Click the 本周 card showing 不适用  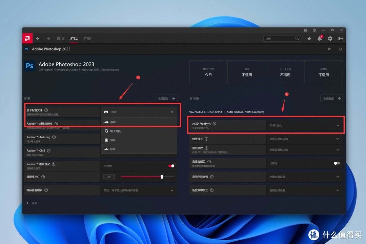coord(247,72)
